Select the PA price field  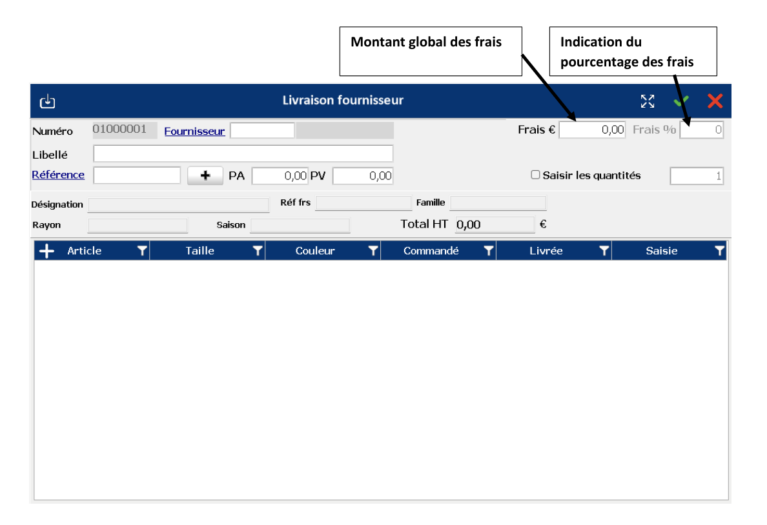(x=280, y=176)
